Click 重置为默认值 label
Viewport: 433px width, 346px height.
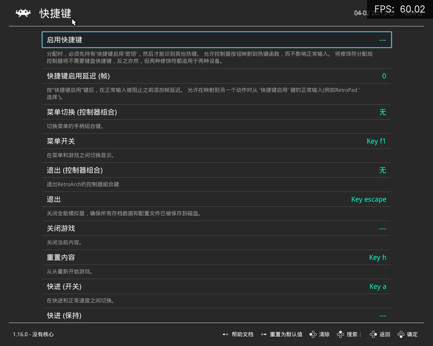[286, 334]
